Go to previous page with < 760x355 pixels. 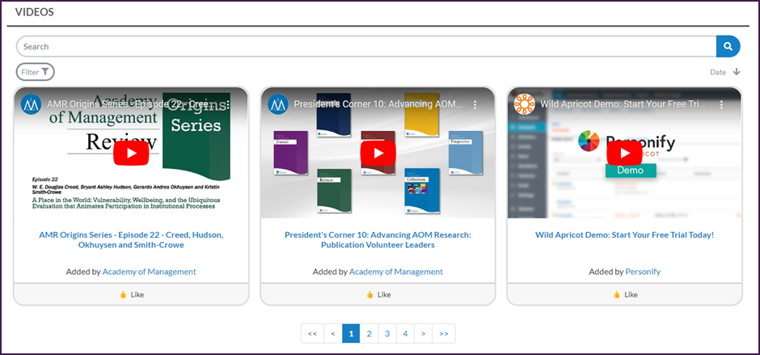(x=333, y=334)
